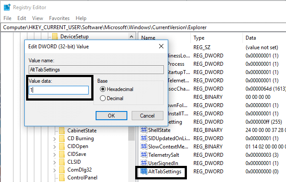Viewport: 286px width, 182px height.
Task: Open the Edit menu
Action: [22, 18]
